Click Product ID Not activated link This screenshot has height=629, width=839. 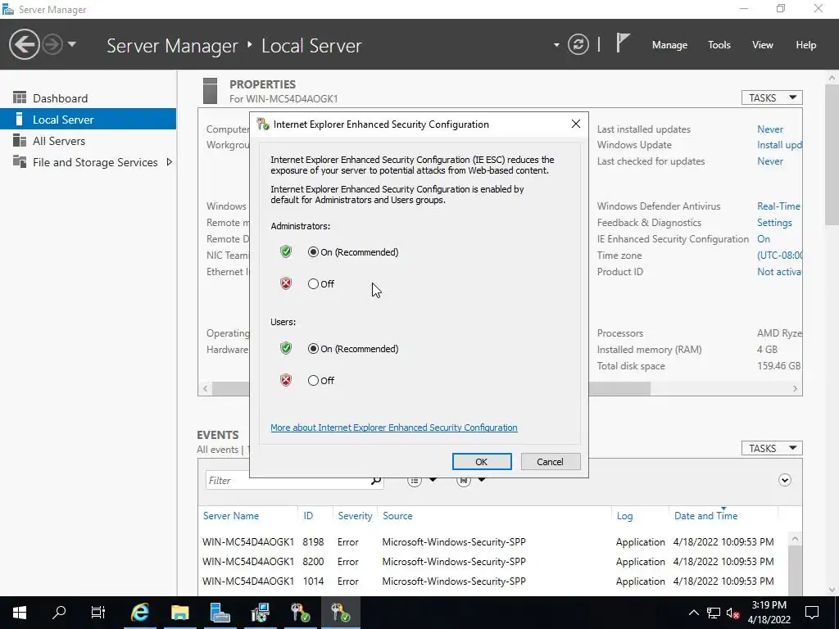tap(779, 272)
